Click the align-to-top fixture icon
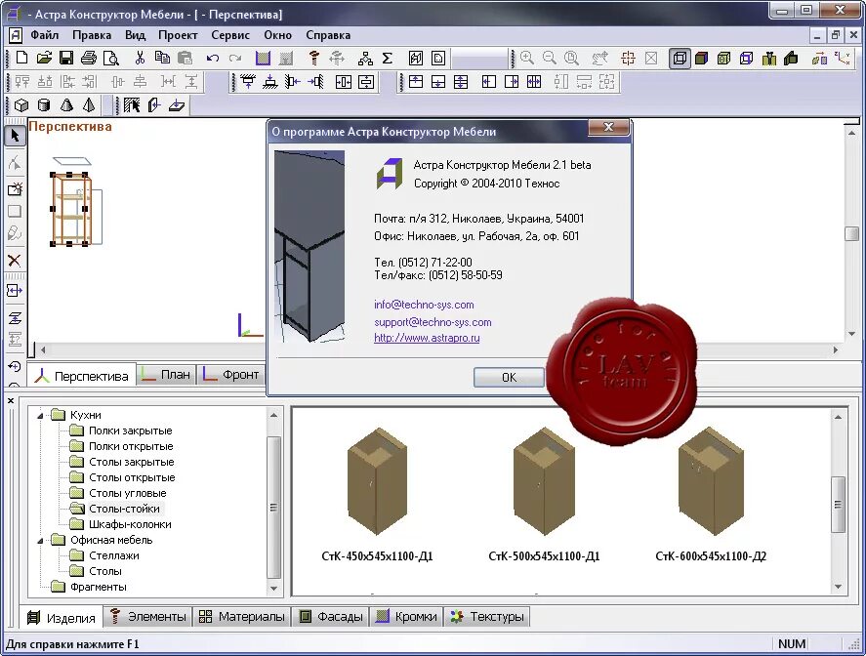This screenshot has width=866, height=656. (x=247, y=82)
